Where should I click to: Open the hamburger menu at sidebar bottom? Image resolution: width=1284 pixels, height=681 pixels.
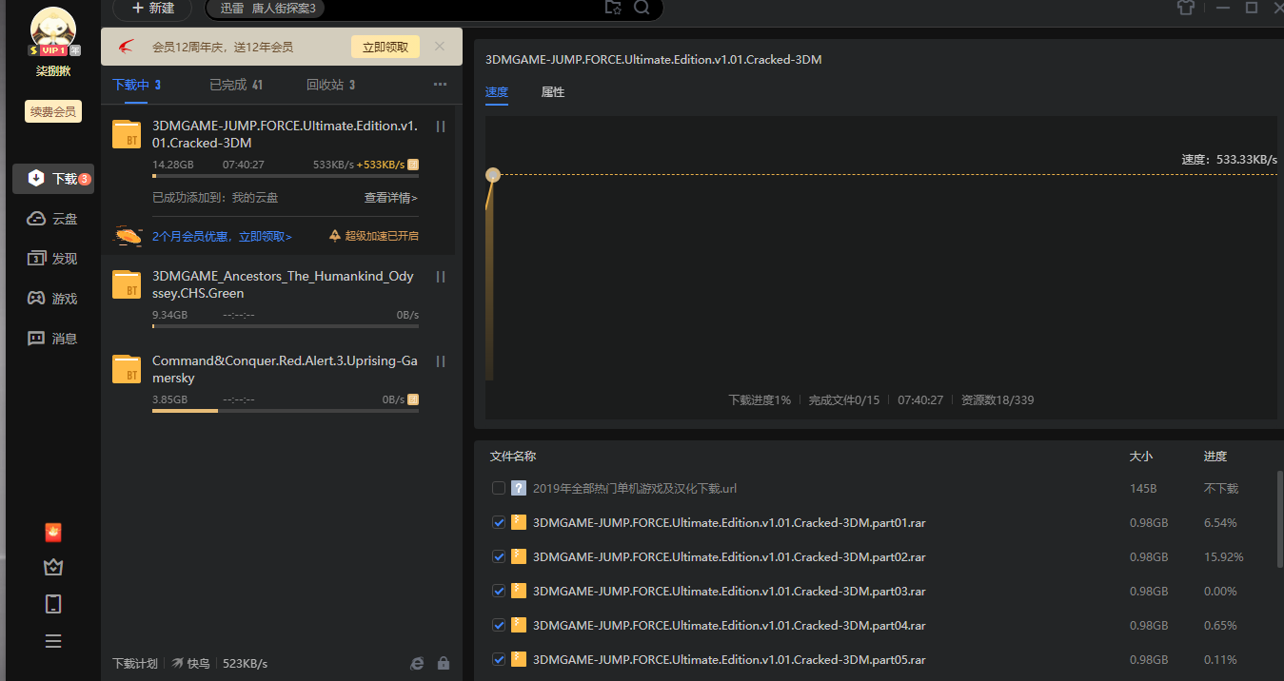click(x=53, y=641)
